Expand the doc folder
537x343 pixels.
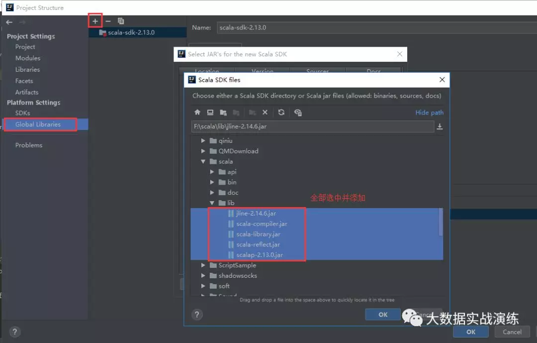(212, 193)
